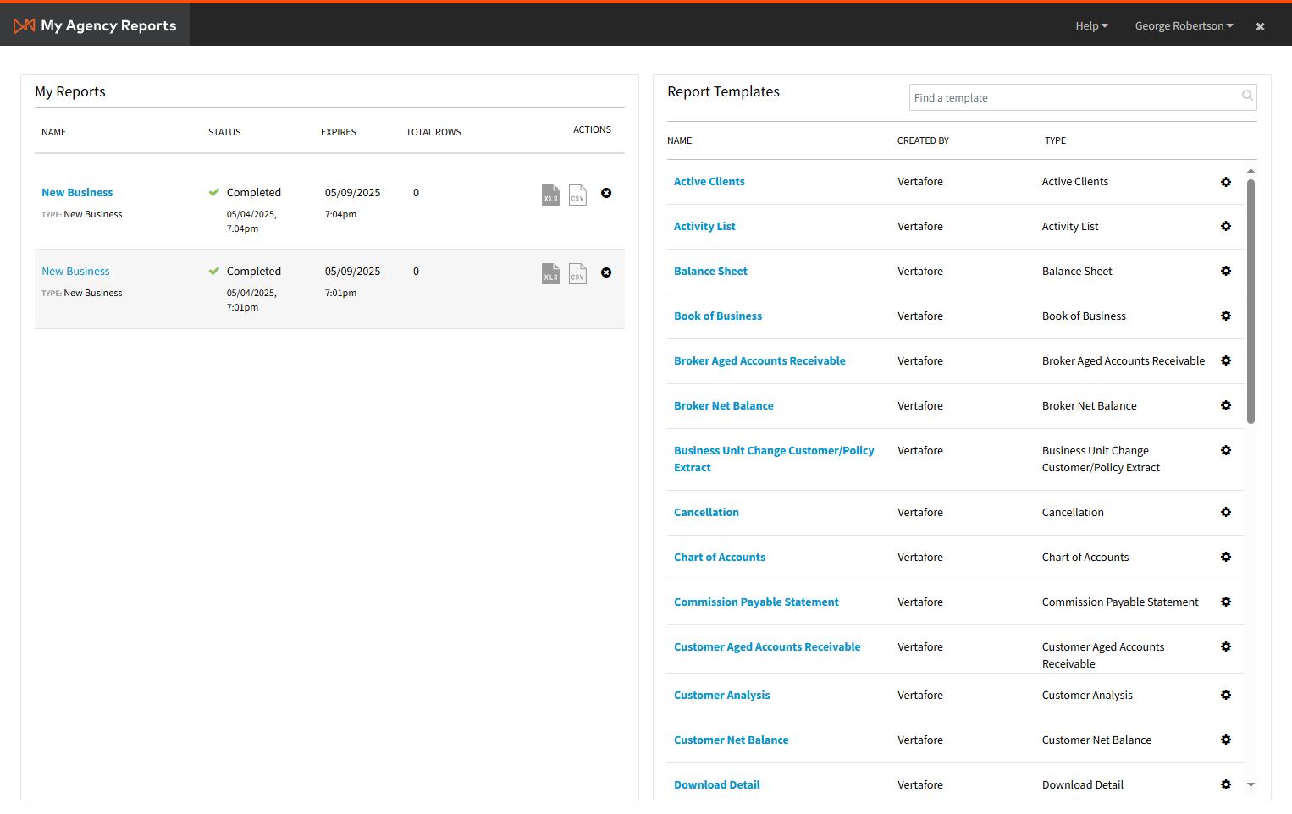The width and height of the screenshot is (1292, 814).
Task: Expand the Help dropdown menu
Action: [x=1091, y=26]
